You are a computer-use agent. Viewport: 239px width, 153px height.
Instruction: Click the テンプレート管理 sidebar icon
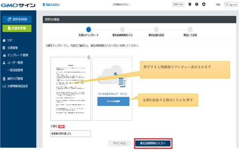pos(4,55)
